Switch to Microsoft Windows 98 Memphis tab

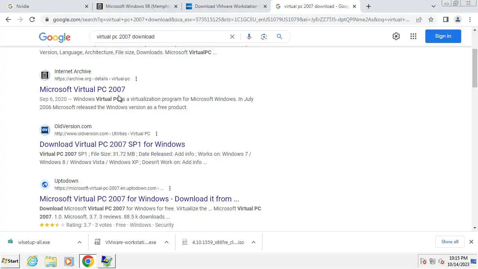(137, 6)
